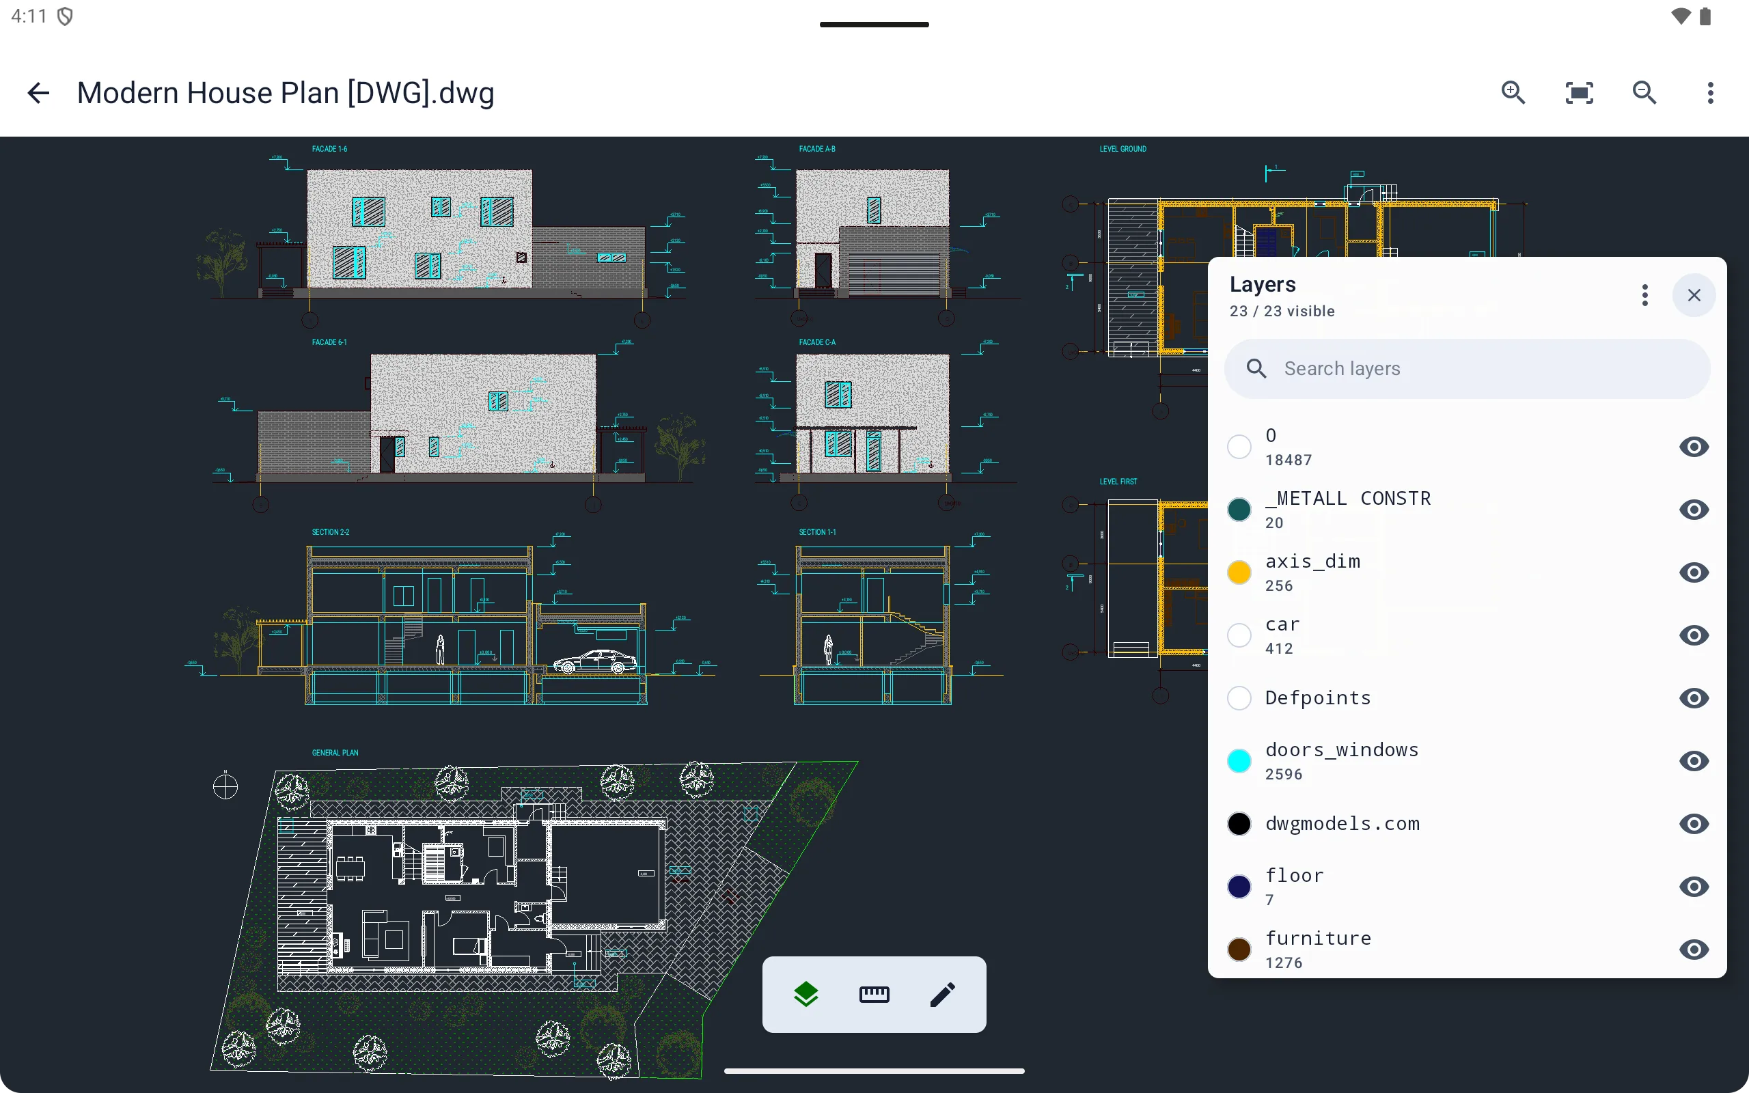Hide the car layer
1749x1093 pixels.
(x=1694, y=635)
